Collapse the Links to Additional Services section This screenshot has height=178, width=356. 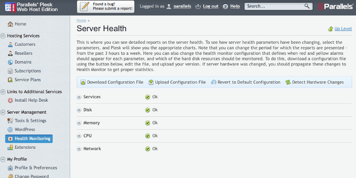[x=3, y=92]
